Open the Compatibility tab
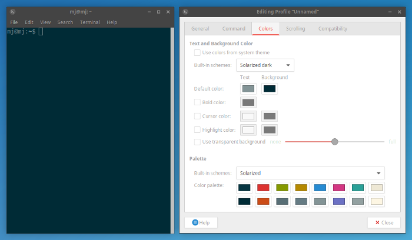Image resolution: width=412 pixels, height=240 pixels. (333, 29)
